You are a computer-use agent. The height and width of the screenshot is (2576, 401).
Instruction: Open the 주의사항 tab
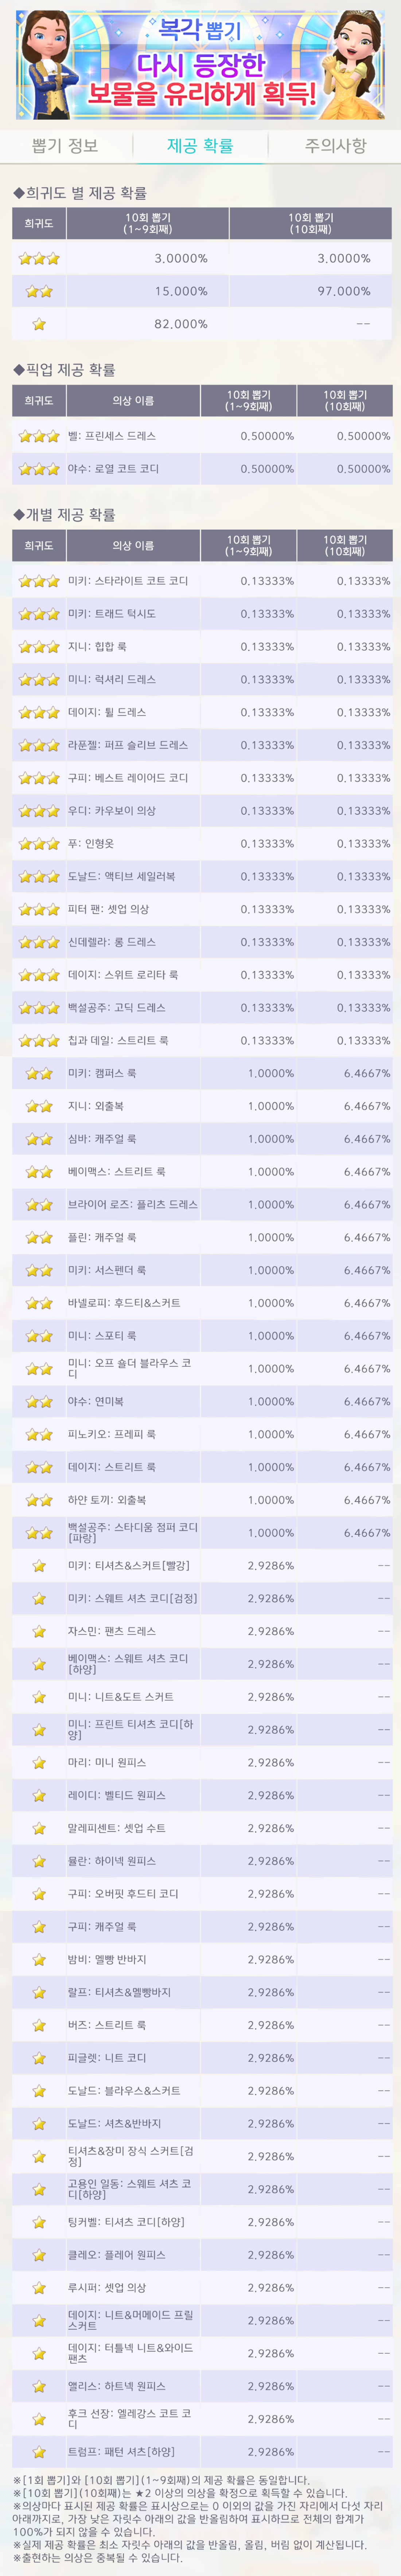click(335, 146)
